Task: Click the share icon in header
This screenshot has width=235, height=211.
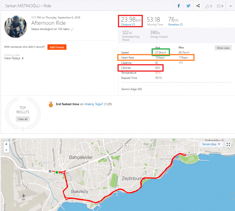Action: (198, 6)
